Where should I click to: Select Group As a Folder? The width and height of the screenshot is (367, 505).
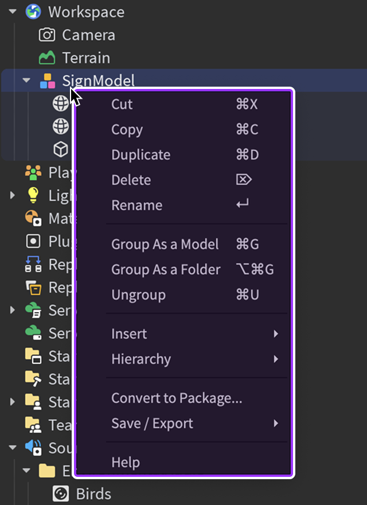pos(166,270)
